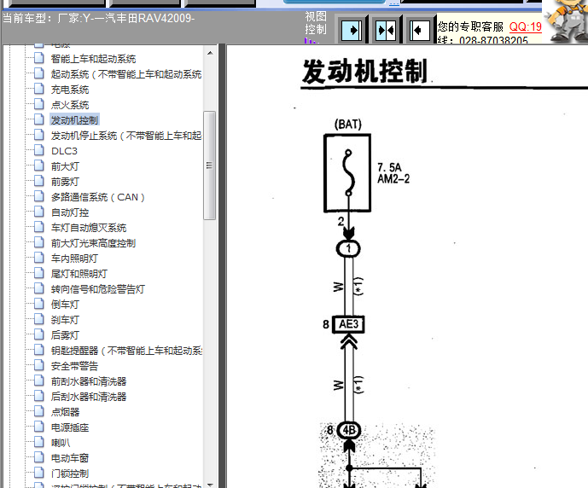This screenshot has height=488, width=588.
Task: Click the mechanic mascot image
Action: [x=567, y=21]
